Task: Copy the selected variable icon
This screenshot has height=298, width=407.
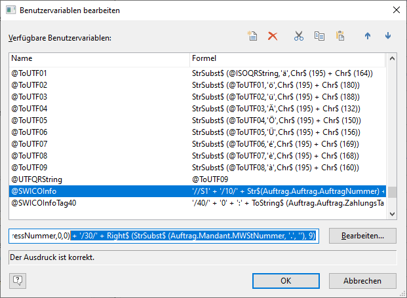Action: tap(319, 36)
